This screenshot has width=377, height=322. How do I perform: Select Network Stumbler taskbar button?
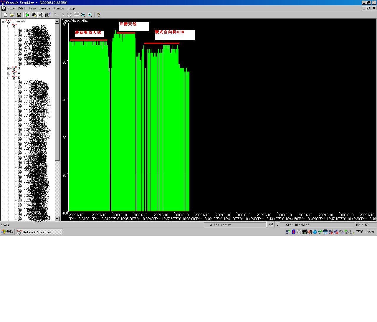pyautogui.click(x=39, y=232)
